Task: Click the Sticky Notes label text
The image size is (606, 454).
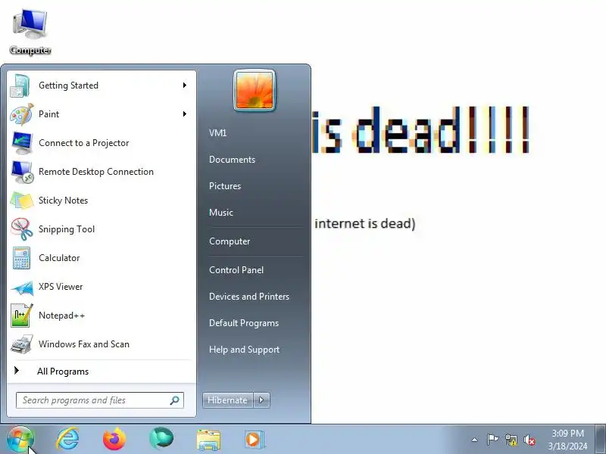Action: pyautogui.click(x=63, y=201)
